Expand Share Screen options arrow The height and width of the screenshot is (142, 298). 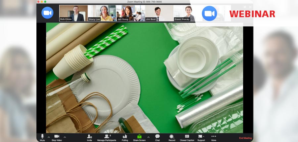coord(148,137)
